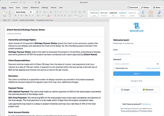Click the Forgot password? link
The image size is (164, 116).
tap(153, 68)
